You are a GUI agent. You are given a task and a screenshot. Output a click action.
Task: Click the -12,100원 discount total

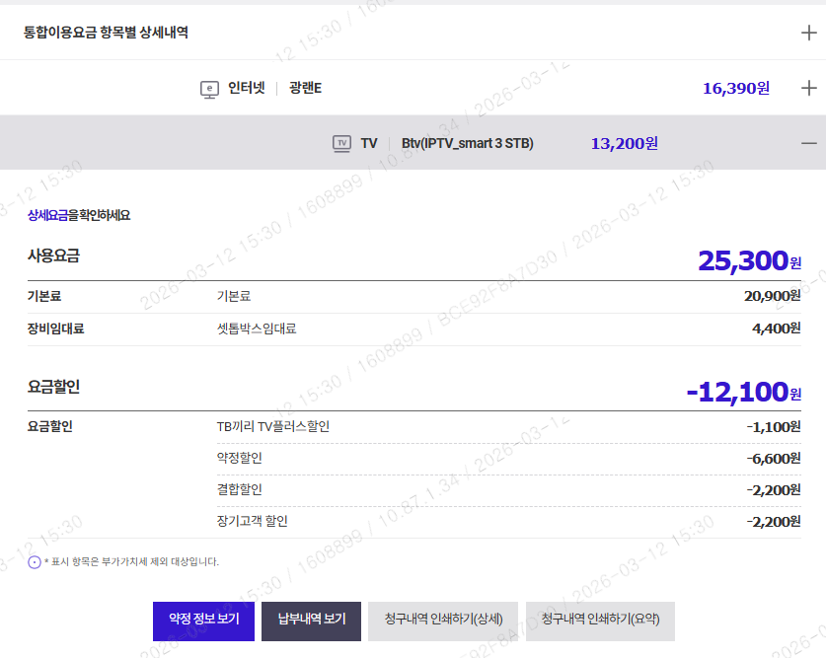(742, 392)
